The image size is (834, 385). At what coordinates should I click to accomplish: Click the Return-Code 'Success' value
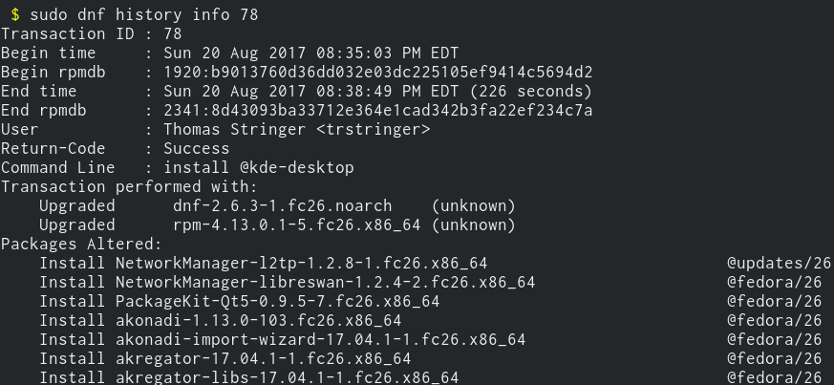(x=196, y=149)
